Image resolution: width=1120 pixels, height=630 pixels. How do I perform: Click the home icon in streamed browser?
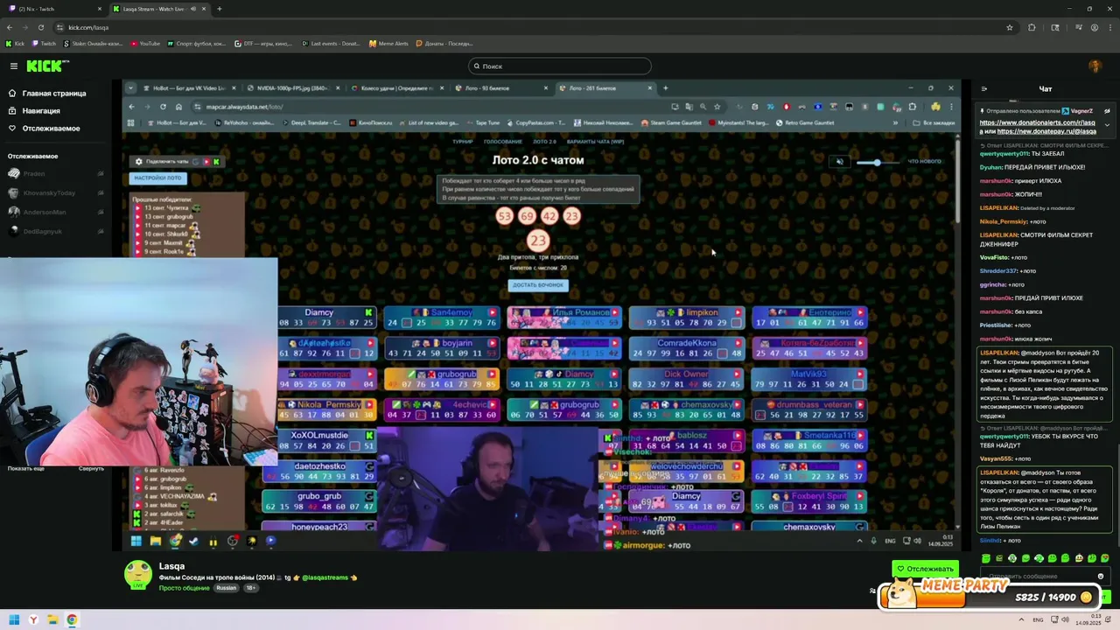coord(178,107)
